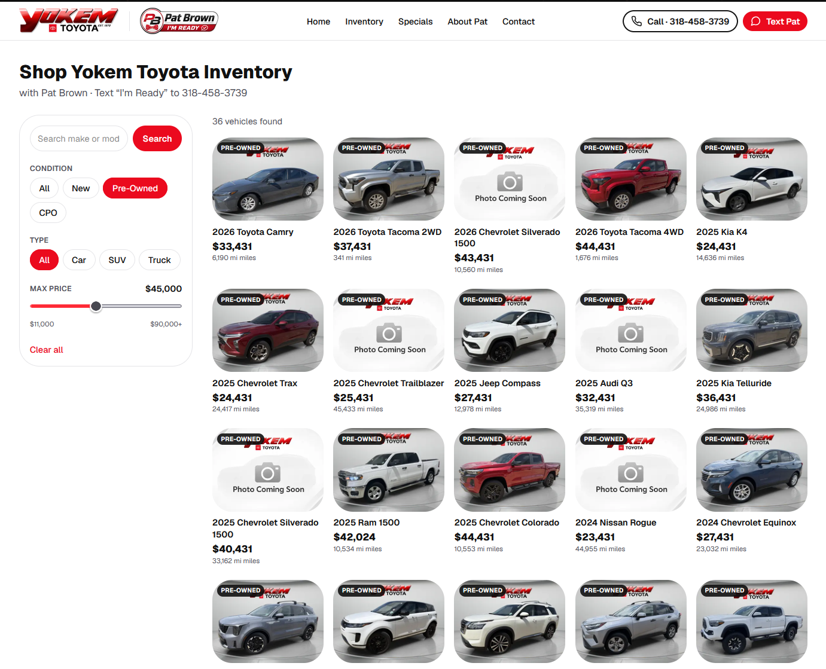The height and width of the screenshot is (669, 826).
Task: Click the 44,955 mi miles text
Action: click(601, 549)
